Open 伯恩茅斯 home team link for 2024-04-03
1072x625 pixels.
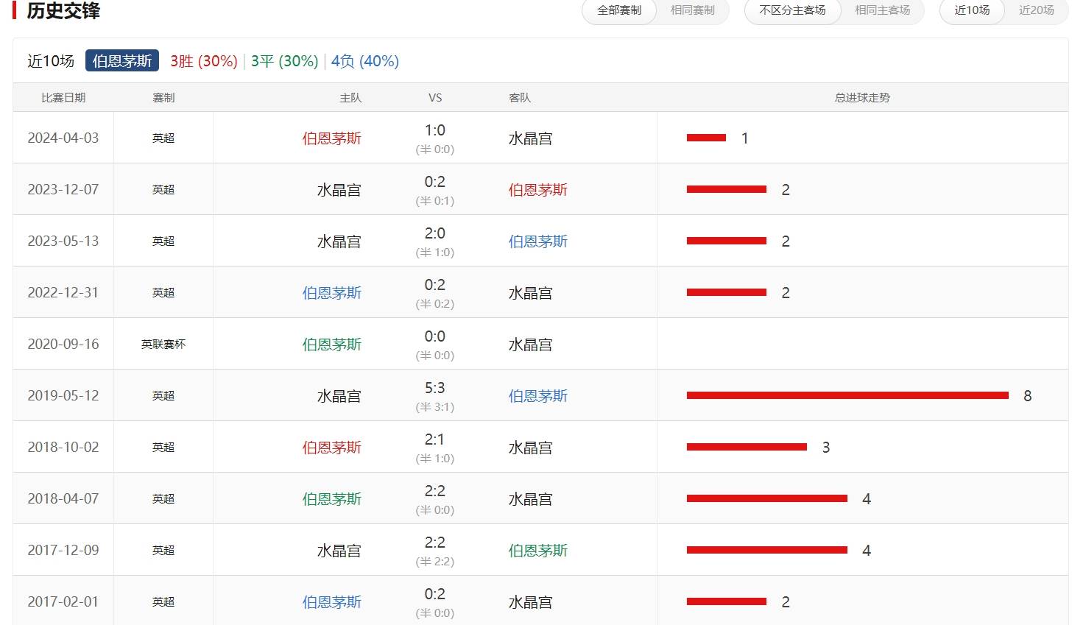[331, 138]
